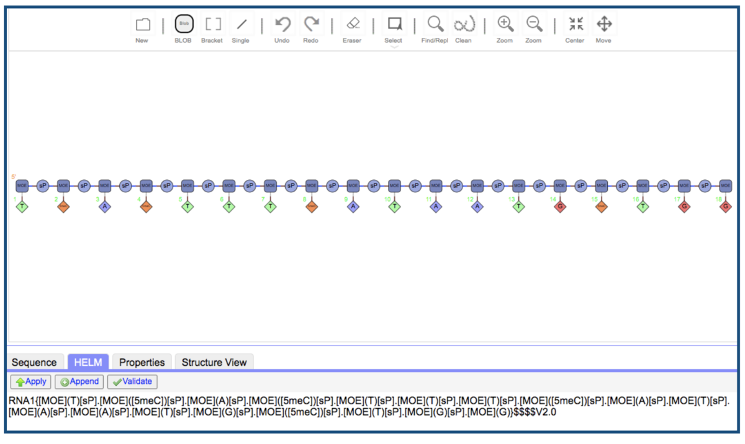Undo the last action
Image resolution: width=745 pixels, height=444 pixels.
[282, 25]
